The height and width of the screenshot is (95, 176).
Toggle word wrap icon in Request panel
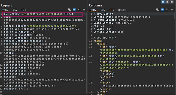(74, 10)
